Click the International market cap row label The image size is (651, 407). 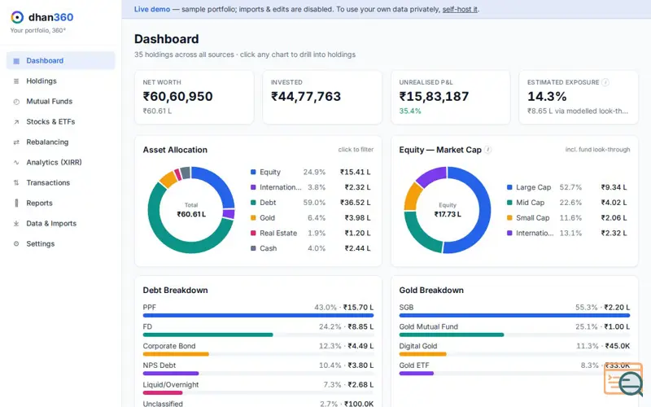tap(535, 233)
